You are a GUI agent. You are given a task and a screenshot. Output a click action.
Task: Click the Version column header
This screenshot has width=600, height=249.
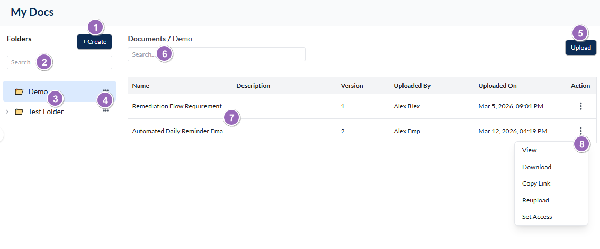[x=352, y=86]
